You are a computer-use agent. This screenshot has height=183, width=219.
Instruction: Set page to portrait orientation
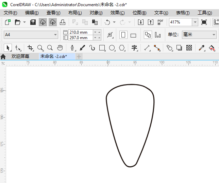123,35
